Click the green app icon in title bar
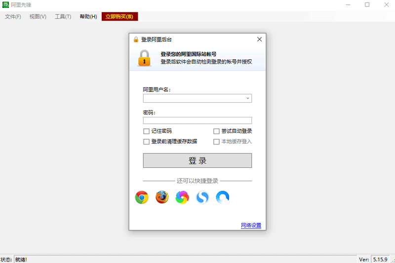Screen dimensions: 395x263 click(5, 5)
